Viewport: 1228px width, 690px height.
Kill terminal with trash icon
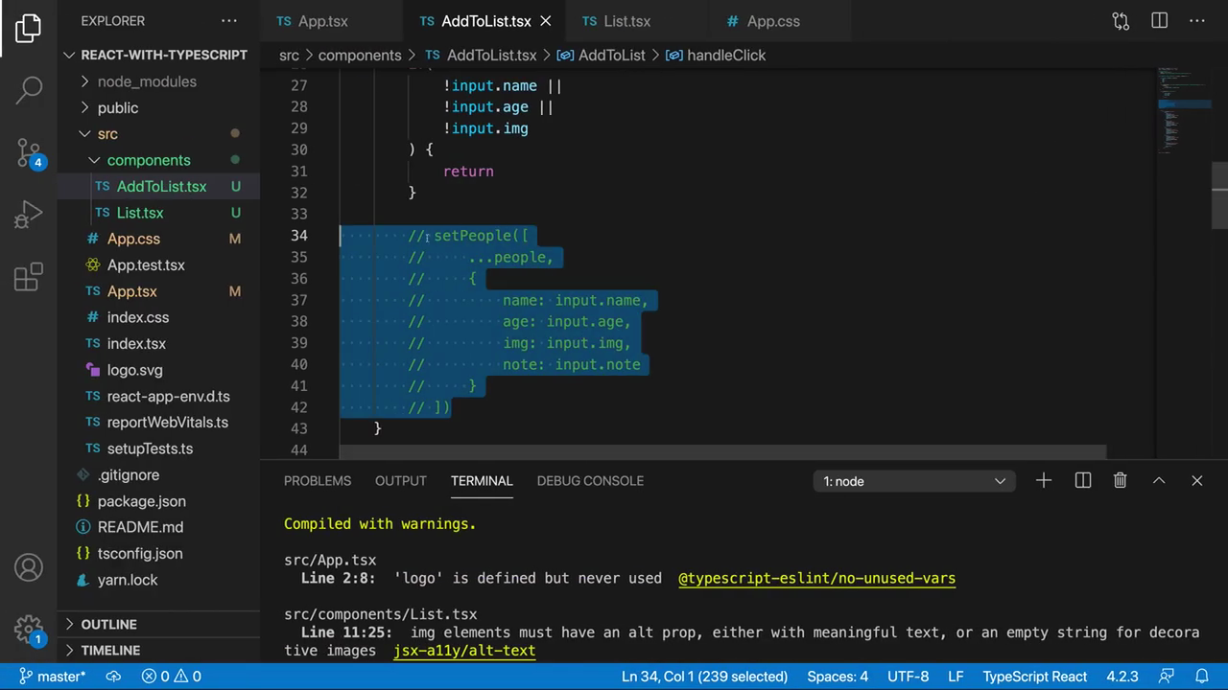(x=1120, y=480)
